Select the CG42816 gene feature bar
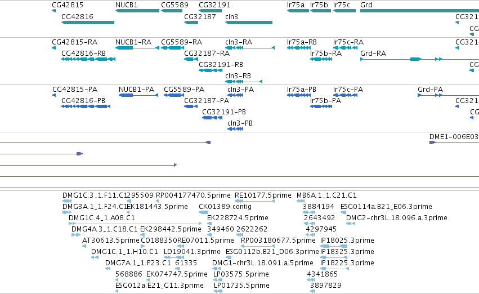Screen dimensions: 479x294 pyautogui.click(x=88, y=23)
